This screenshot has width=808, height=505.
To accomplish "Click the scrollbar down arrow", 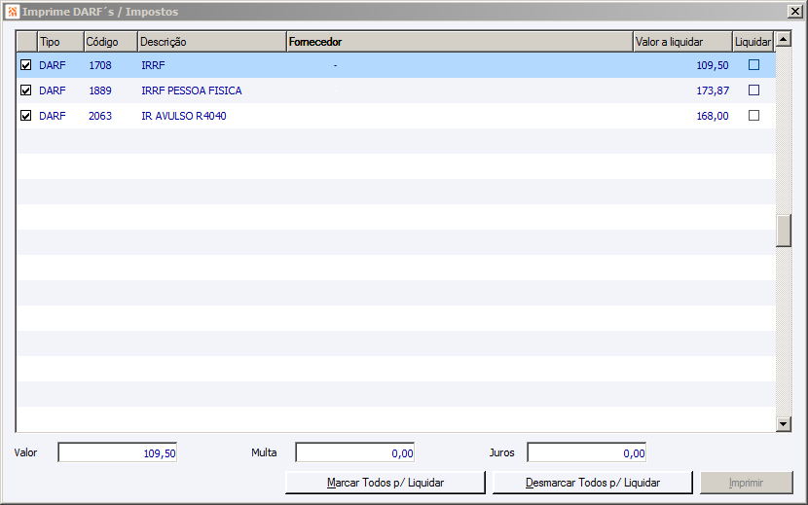I will (784, 424).
